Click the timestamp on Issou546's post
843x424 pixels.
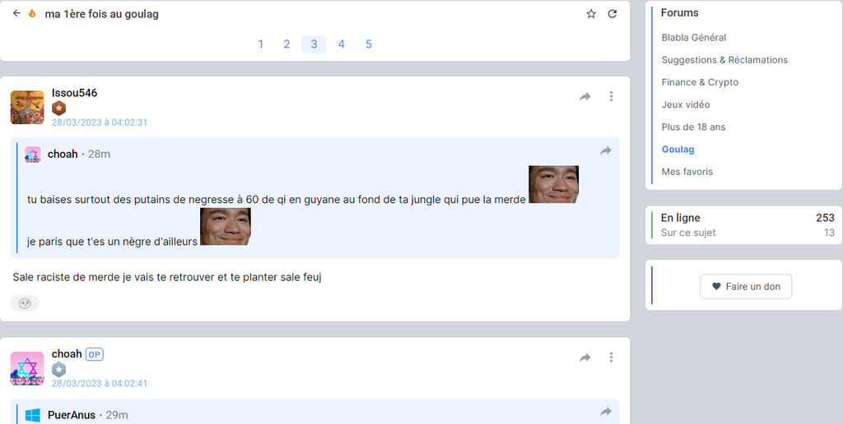point(100,122)
